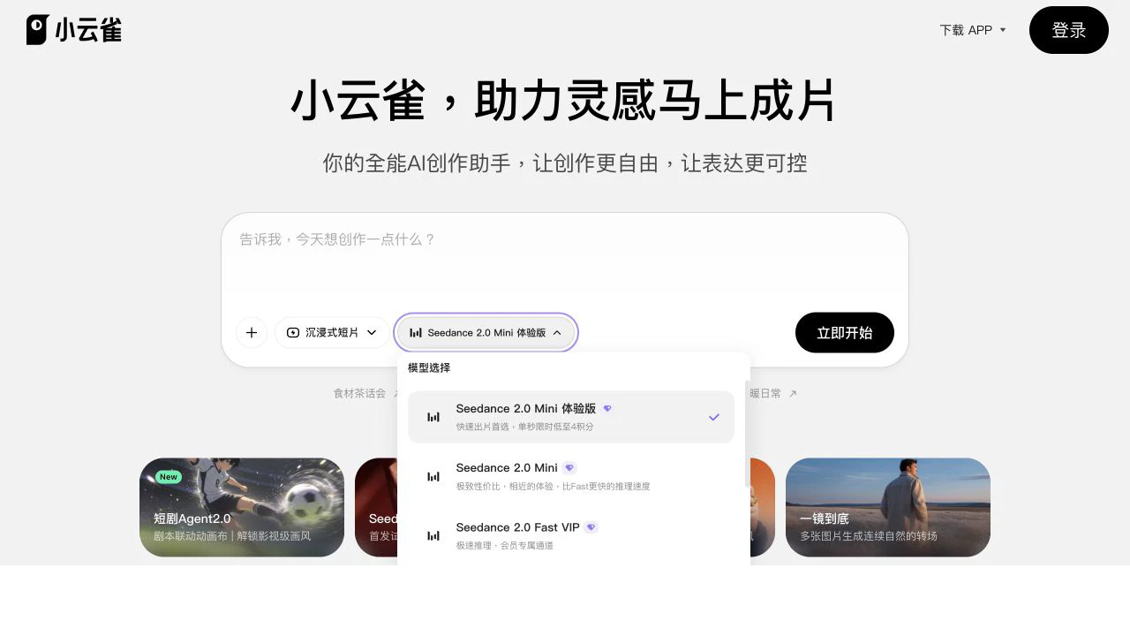Viewport: 1130px width, 636px height.
Task: Select the Seedance 2.0 Fast VIP model option
Action: tap(571, 535)
